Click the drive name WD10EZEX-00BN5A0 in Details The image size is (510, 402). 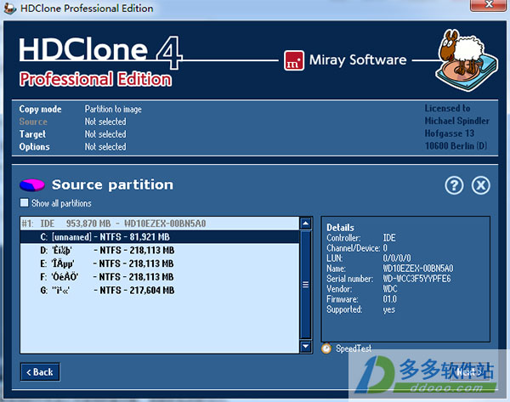pyautogui.click(x=418, y=269)
